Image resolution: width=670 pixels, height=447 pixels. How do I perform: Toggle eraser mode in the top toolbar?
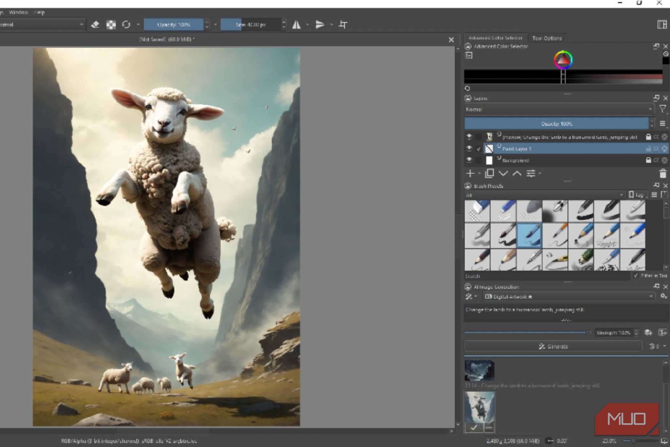[x=95, y=25]
